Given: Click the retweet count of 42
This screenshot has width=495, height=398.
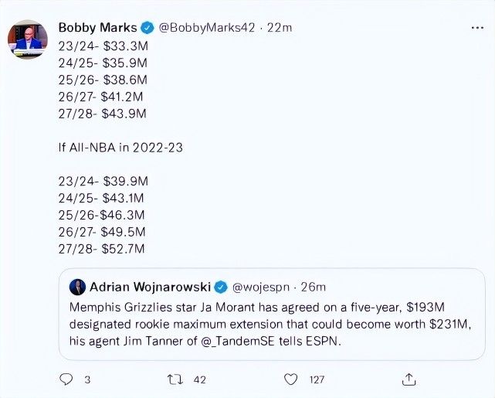Looking at the screenshot, I should pos(199,379).
